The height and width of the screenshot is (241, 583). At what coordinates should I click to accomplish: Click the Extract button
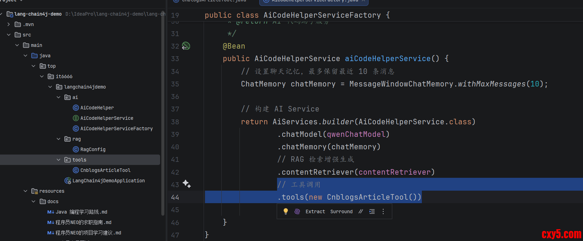tap(315, 211)
